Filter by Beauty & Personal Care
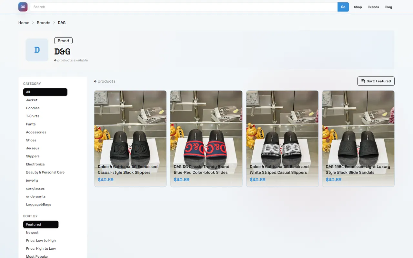 click(45, 172)
